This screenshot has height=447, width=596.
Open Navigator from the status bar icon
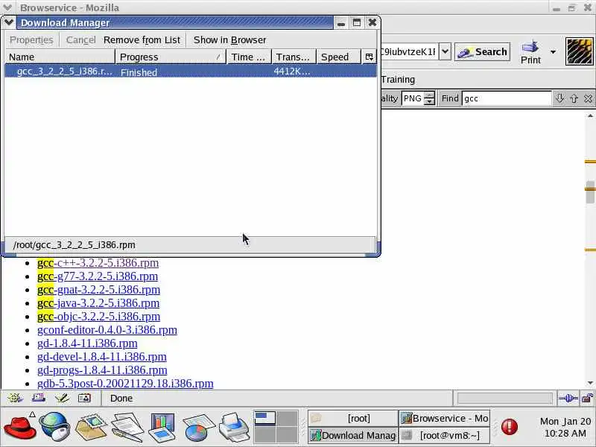pyautogui.click(x=15, y=398)
